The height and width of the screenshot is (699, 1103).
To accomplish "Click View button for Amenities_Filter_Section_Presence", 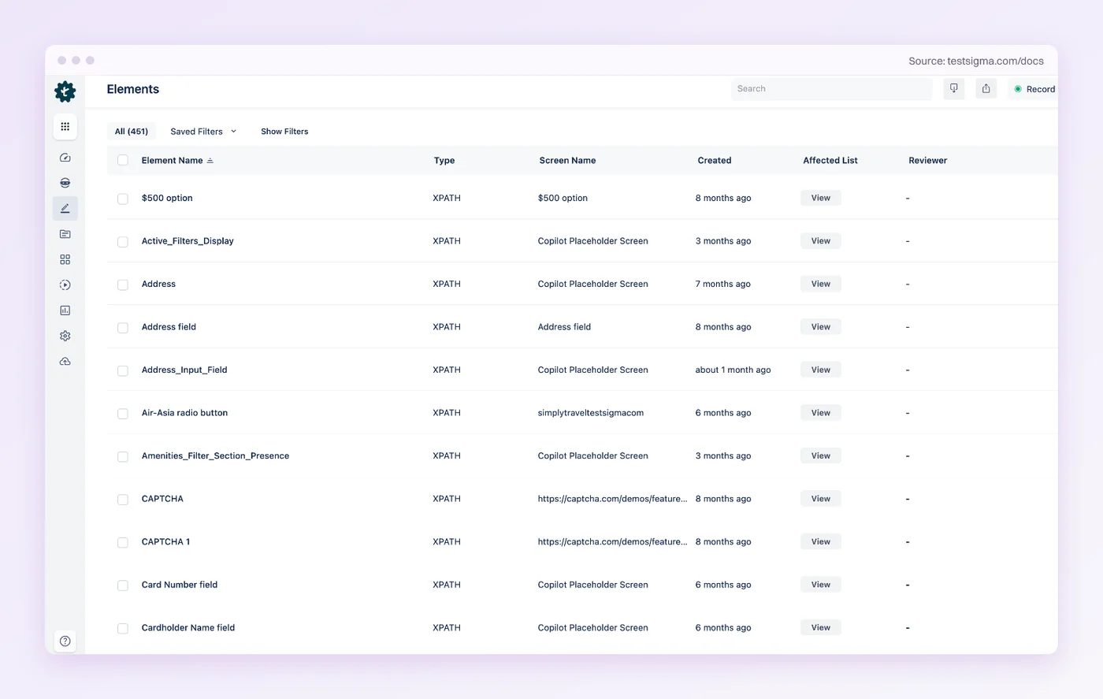I will coord(821,455).
